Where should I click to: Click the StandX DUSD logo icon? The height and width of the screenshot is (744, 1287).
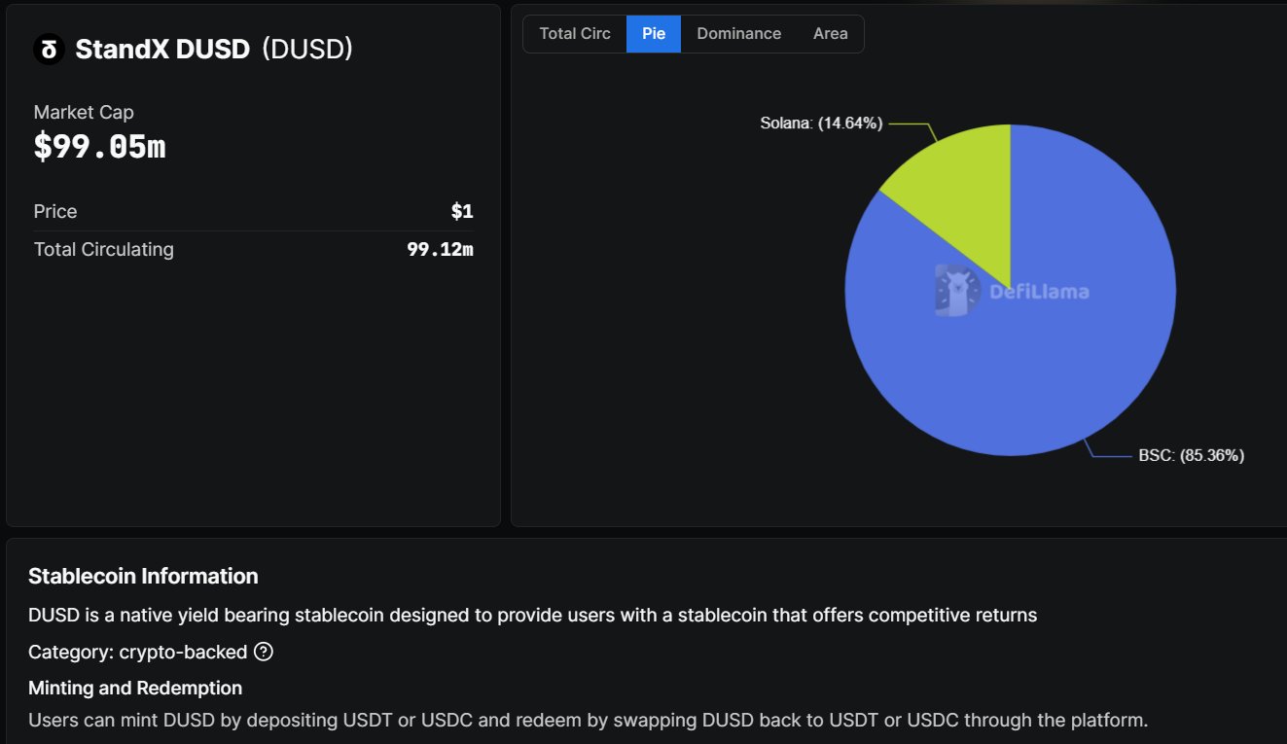49,50
